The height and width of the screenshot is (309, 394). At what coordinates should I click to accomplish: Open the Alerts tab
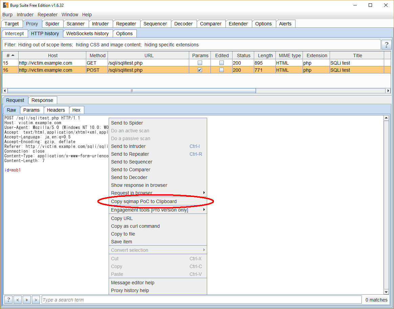pyautogui.click(x=285, y=24)
